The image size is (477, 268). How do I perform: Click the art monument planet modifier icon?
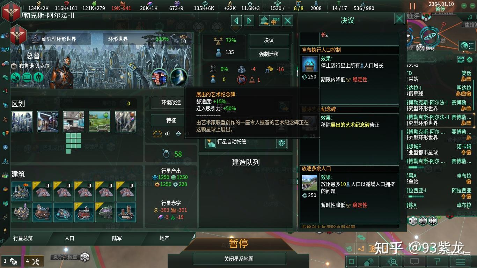tap(160, 77)
